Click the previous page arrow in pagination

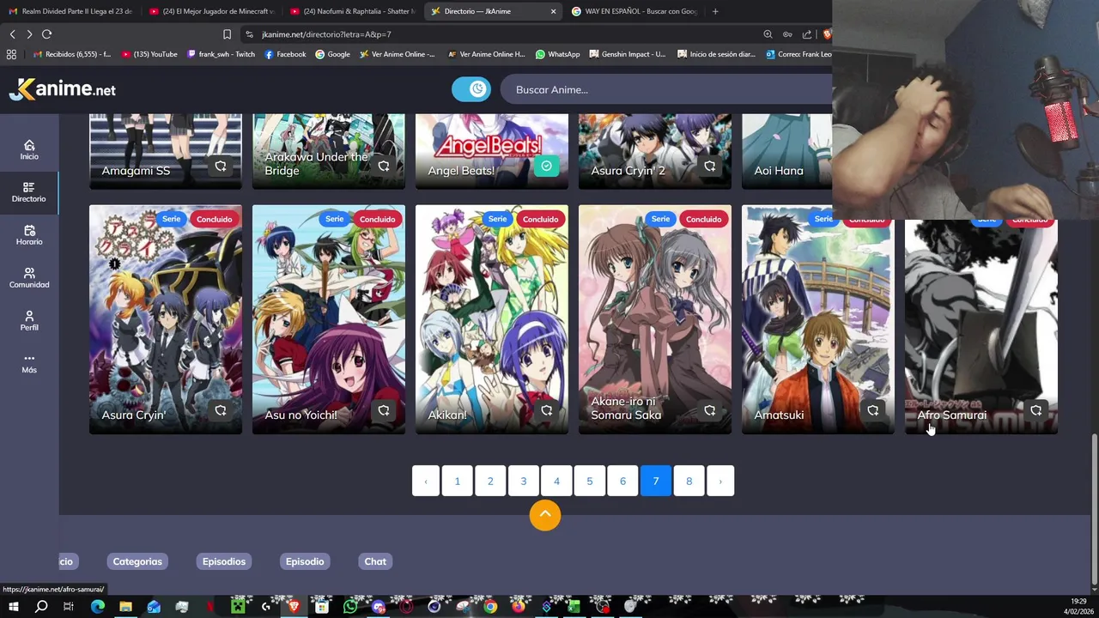[426, 482]
